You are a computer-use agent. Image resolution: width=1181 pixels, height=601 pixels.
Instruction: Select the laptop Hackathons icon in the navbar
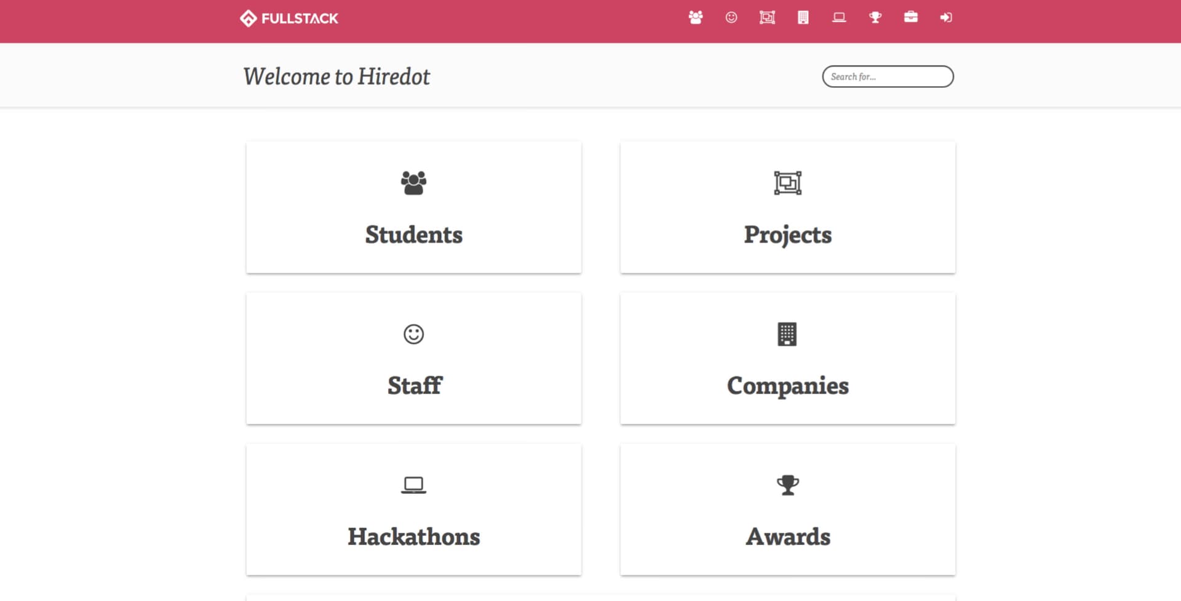(x=838, y=18)
